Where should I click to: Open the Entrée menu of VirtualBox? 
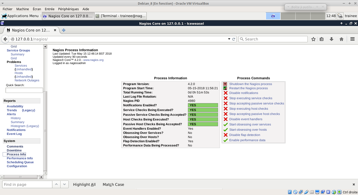[50, 9]
